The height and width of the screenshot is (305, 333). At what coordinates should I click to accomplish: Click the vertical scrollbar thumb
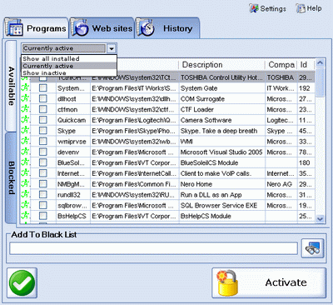click(x=320, y=82)
